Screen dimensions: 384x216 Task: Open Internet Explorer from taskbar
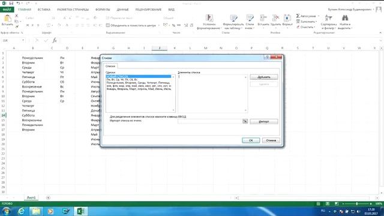[22, 211]
